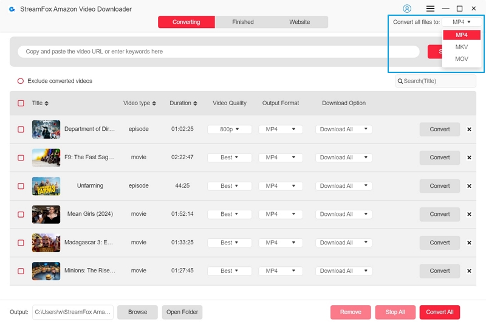Remove Minions: The Rise row with X
Image resolution: width=486 pixels, height=324 pixels.
click(x=469, y=271)
